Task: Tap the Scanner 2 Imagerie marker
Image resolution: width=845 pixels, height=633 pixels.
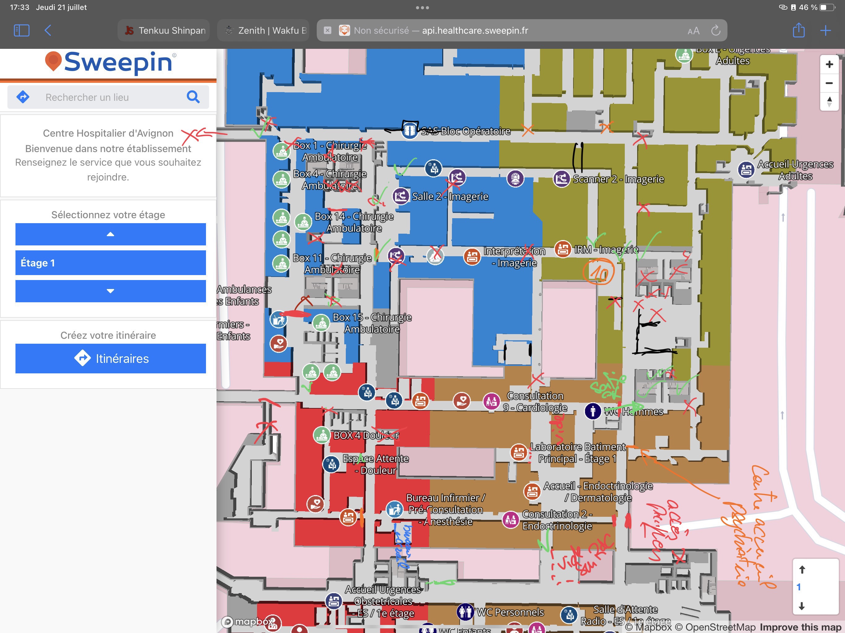Action: click(562, 179)
